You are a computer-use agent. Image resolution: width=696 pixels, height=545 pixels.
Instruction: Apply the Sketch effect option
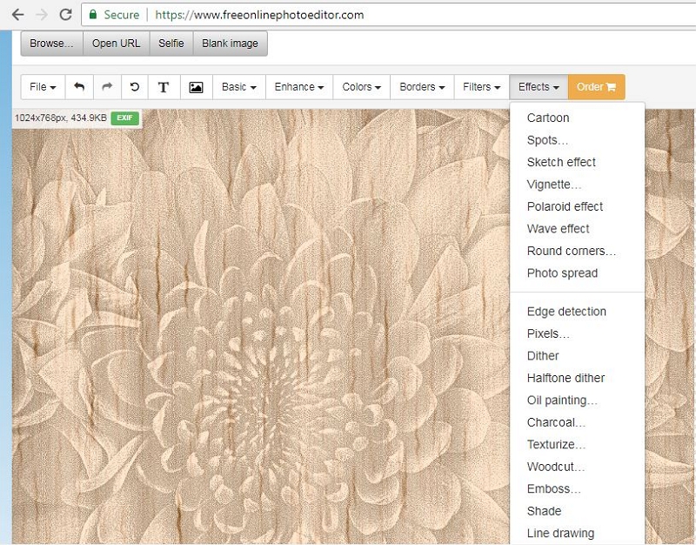[562, 162]
